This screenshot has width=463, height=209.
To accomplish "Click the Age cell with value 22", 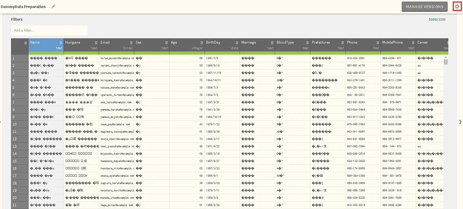I will pos(187,102).
